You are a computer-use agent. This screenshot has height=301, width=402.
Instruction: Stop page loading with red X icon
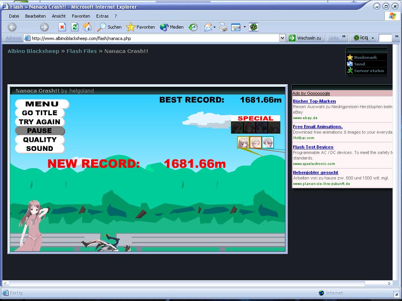(x=62, y=27)
